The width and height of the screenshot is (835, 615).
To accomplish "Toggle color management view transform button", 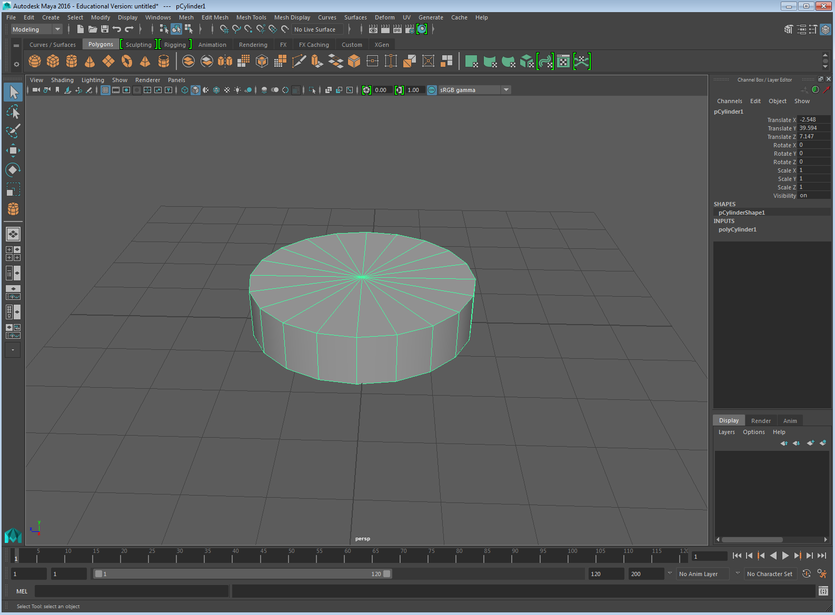I will click(432, 90).
